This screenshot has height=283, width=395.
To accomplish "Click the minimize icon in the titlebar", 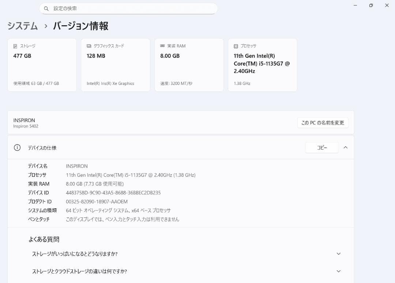I will tap(355, 5).
